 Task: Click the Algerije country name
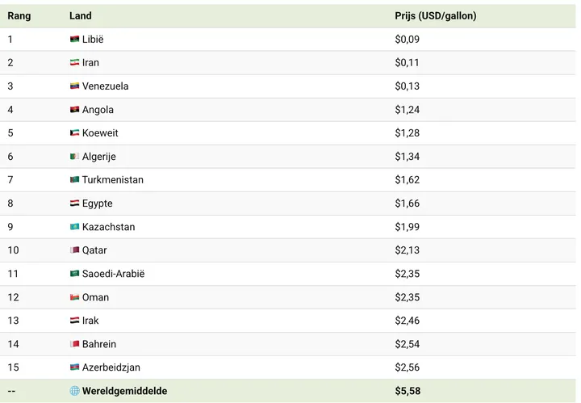pyautogui.click(x=98, y=157)
